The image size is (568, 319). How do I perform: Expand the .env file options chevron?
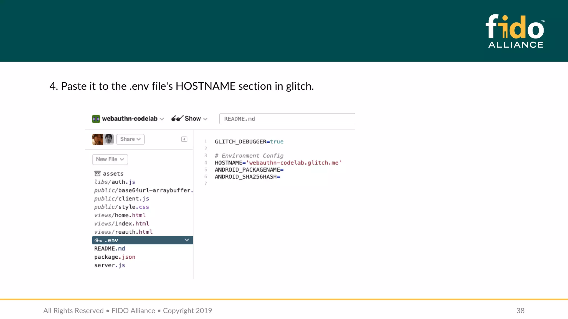[x=187, y=240]
